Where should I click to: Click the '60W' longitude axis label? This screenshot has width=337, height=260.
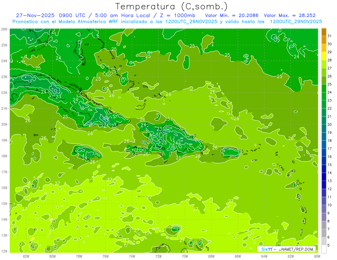[x=317, y=256]
